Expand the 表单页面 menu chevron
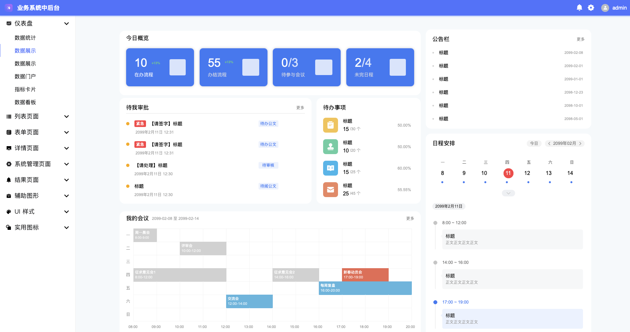 tap(67, 132)
